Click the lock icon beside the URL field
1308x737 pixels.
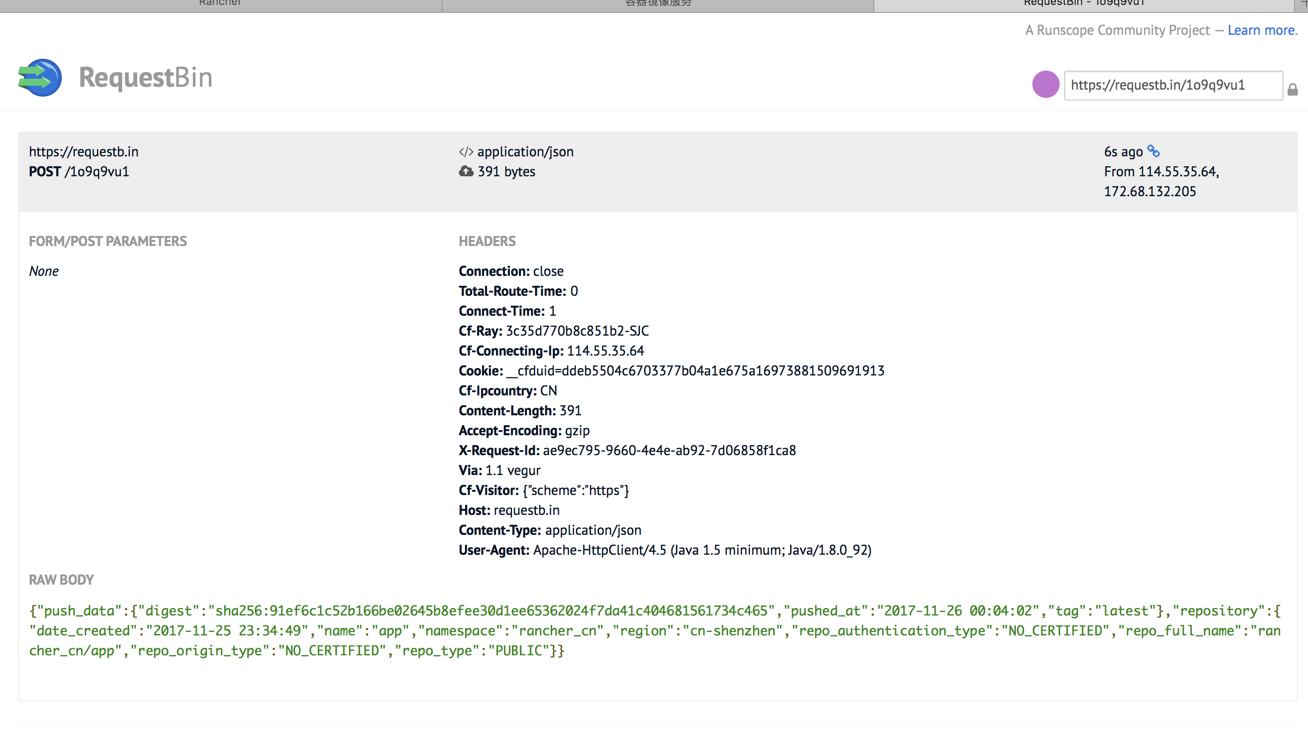pyautogui.click(x=1292, y=90)
